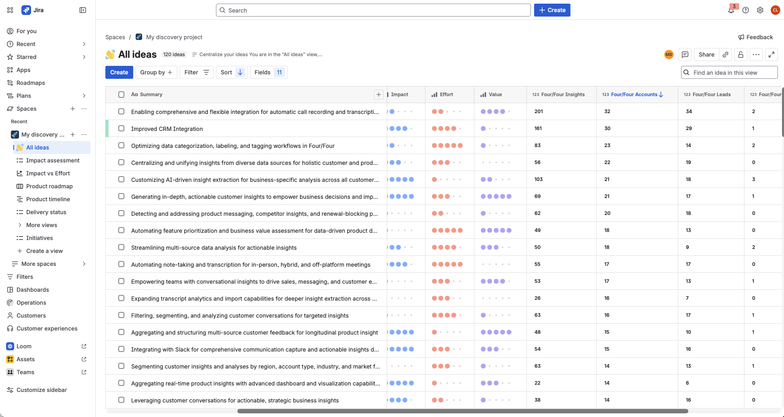Collapse the sidebar panel icon
Screen dimensions: 784x417
click(x=83, y=10)
